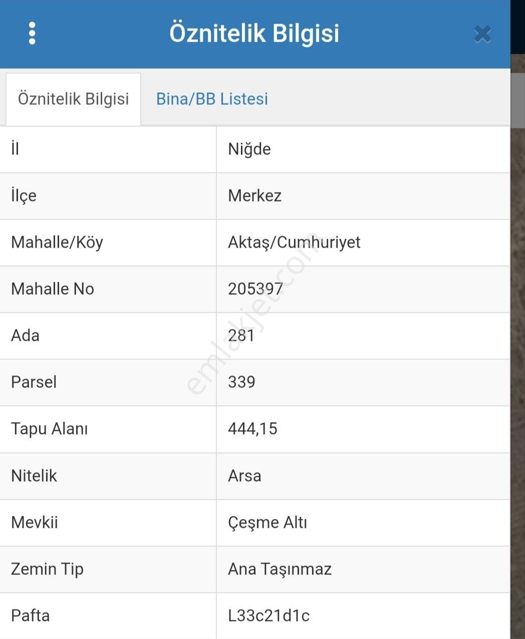Click the Niğde province value

[x=249, y=149]
